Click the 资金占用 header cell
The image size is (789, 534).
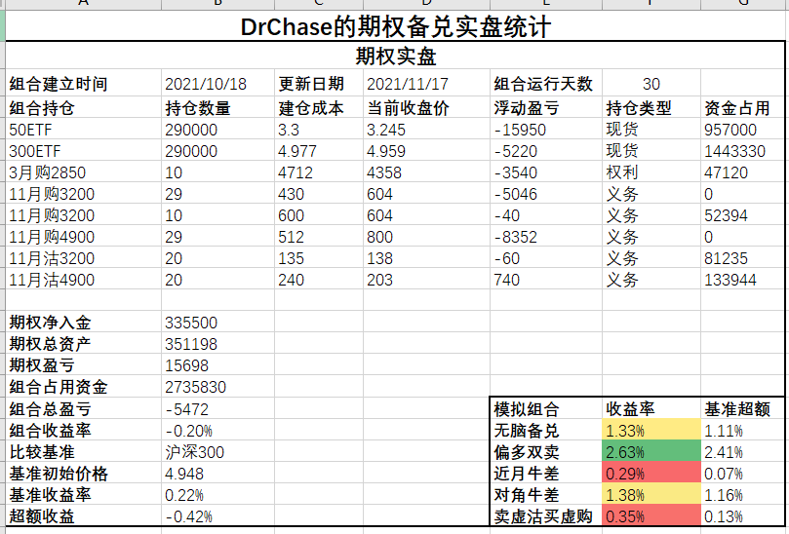(x=743, y=107)
